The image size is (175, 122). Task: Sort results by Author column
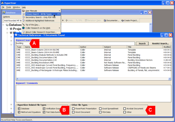pyautogui.click(x=91, y=47)
